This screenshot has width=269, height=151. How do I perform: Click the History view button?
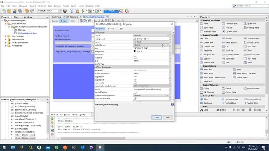click(x=72, y=21)
